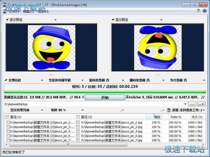Open the help question mark icon
Screen dimensions: 210x157
pyautogui.click(x=204, y=11)
